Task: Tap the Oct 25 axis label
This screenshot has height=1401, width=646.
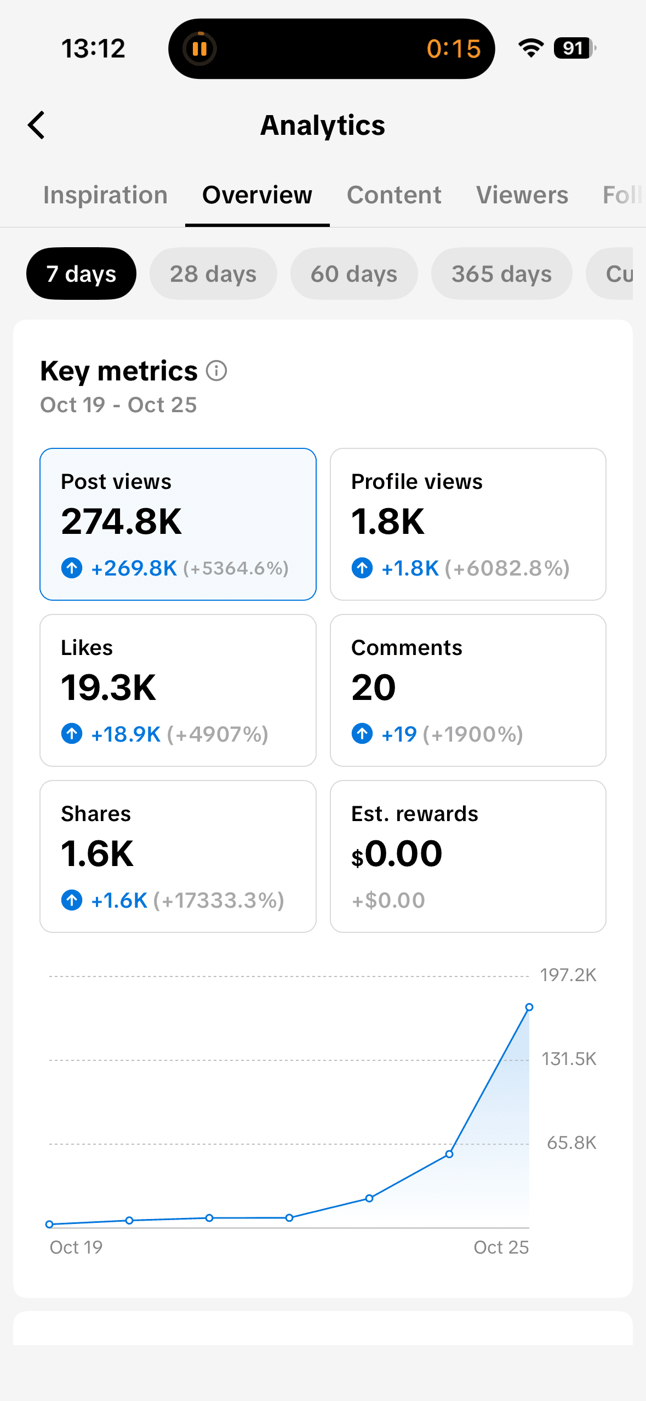Action: [501, 1248]
